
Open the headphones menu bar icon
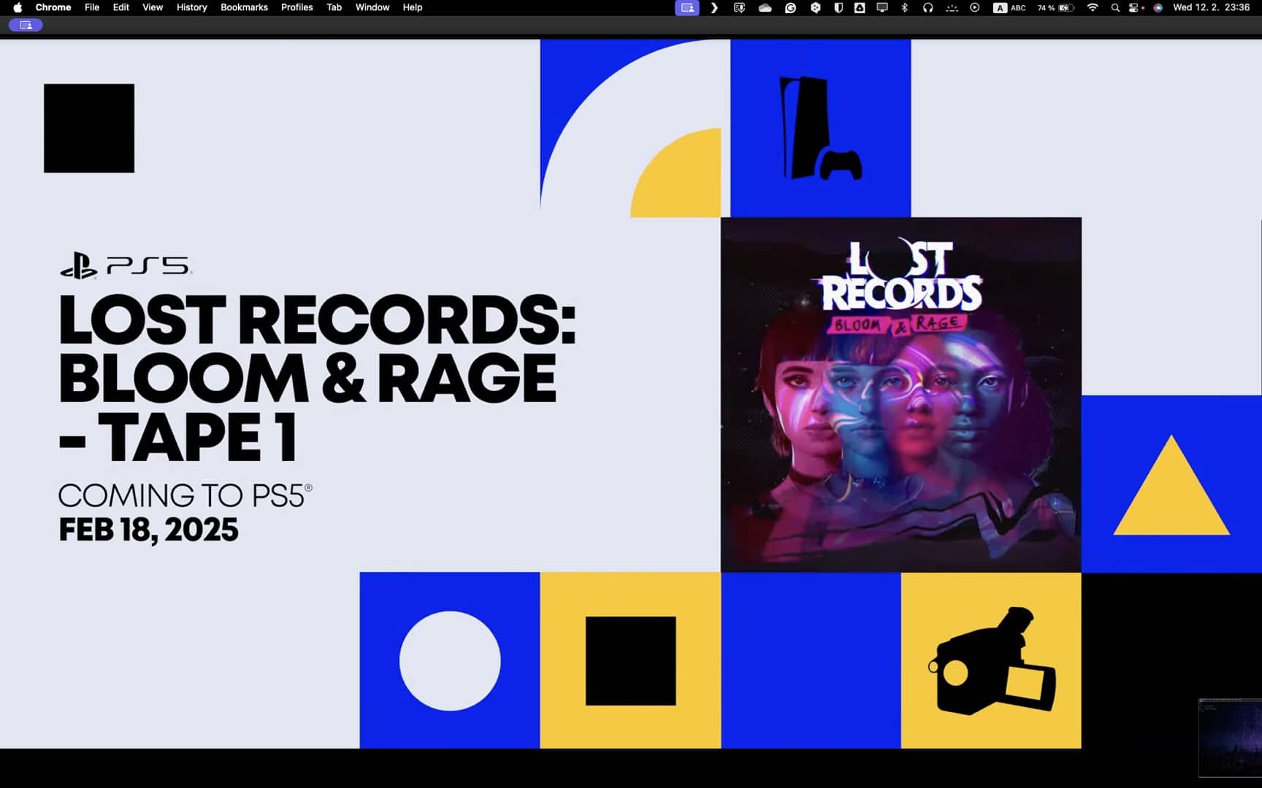coord(928,7)
